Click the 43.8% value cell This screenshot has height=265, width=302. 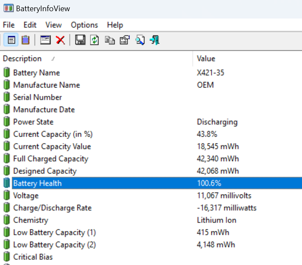207,134
